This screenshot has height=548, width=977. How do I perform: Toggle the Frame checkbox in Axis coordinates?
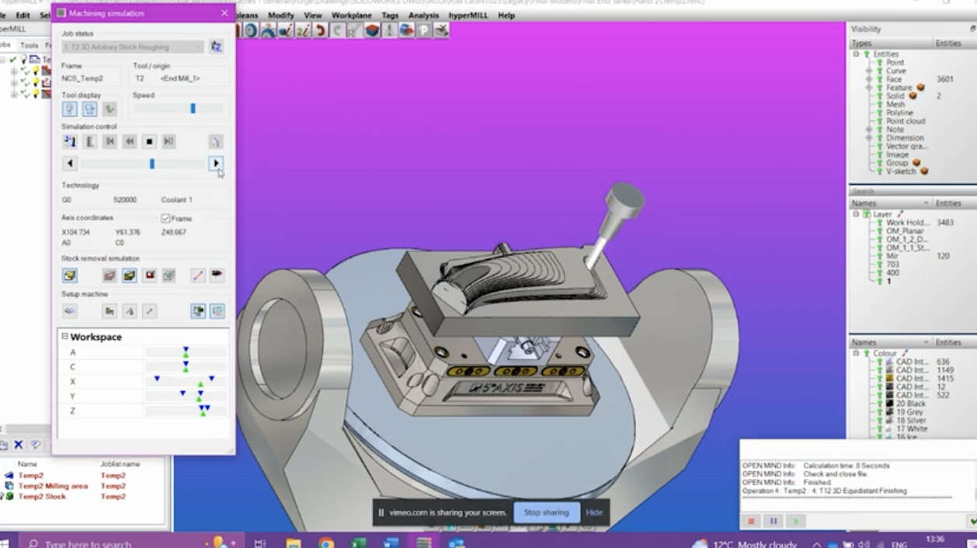point(165,219)
